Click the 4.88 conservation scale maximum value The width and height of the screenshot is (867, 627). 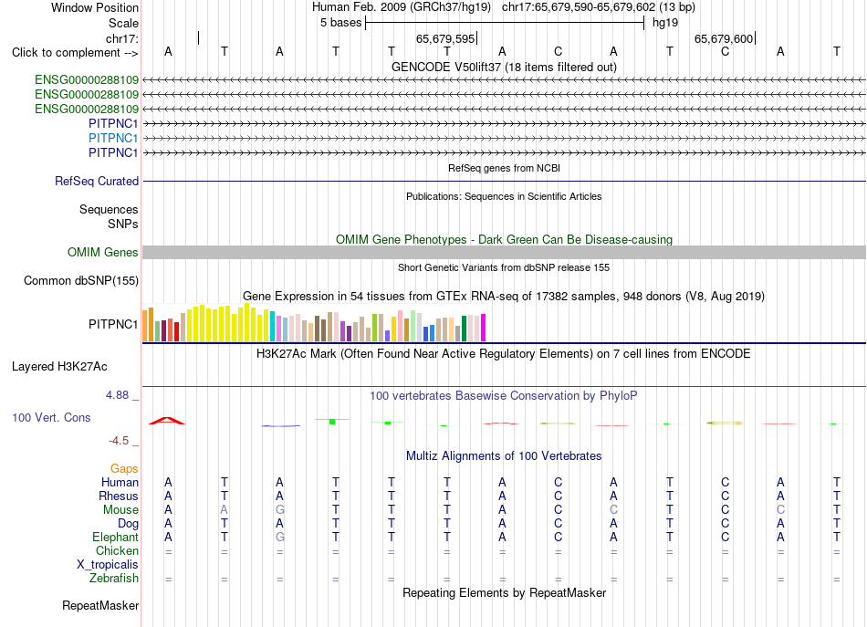117,395
